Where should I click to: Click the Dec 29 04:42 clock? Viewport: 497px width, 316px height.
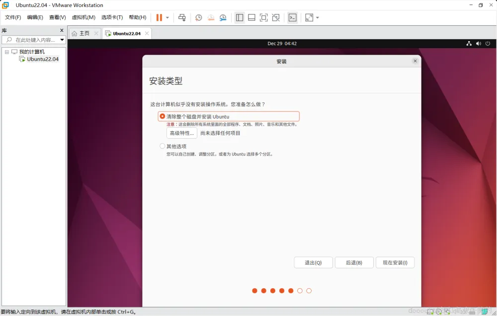click(x=282, y=43)
